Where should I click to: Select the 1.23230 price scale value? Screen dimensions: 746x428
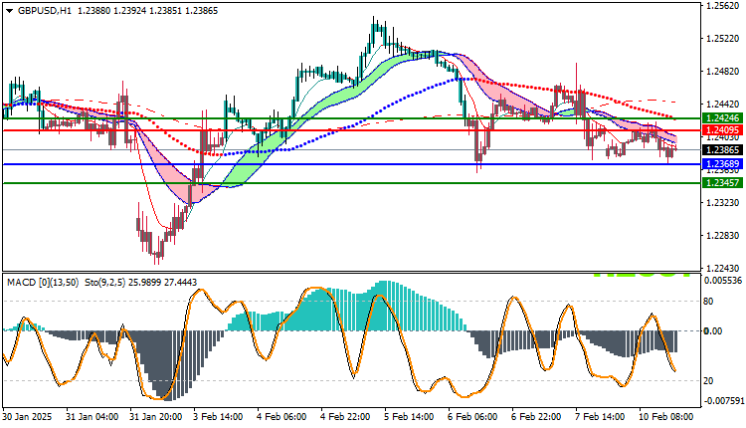[723, 203]
